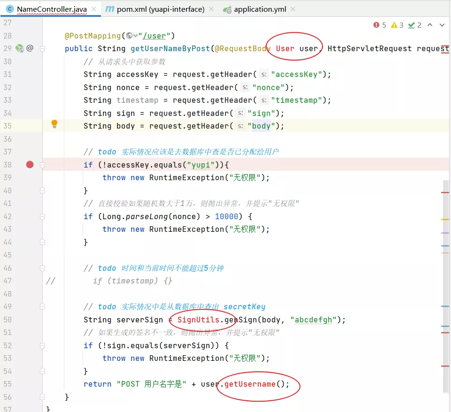Viewport: 451px width, 412px height.
Task: Collapse fold marker at line 56
Action: [42, 397]
